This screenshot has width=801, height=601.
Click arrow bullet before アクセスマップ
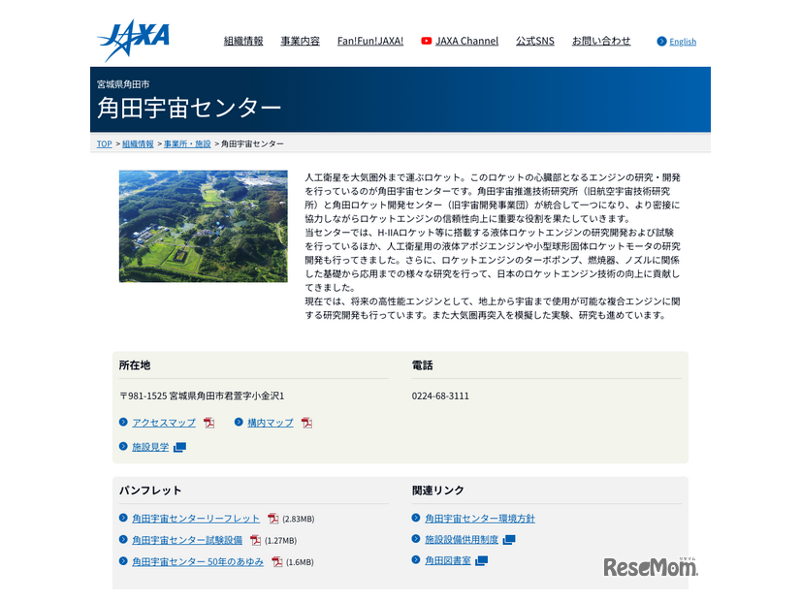pos(123,423)
